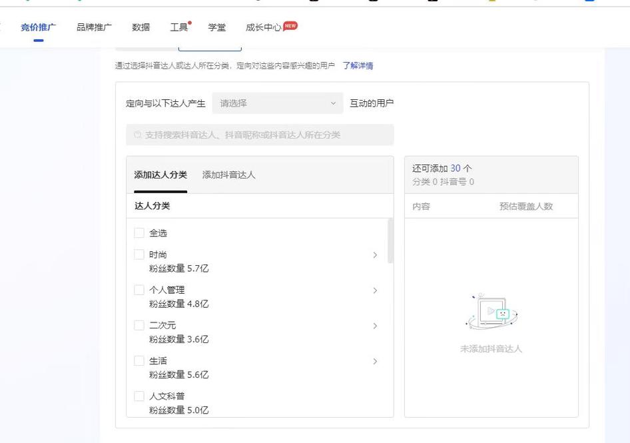Image resolution: width=630 pixels, height=443 pixels.
Task: Check the 人文科普 category checkbox
Action: (139, 396)
